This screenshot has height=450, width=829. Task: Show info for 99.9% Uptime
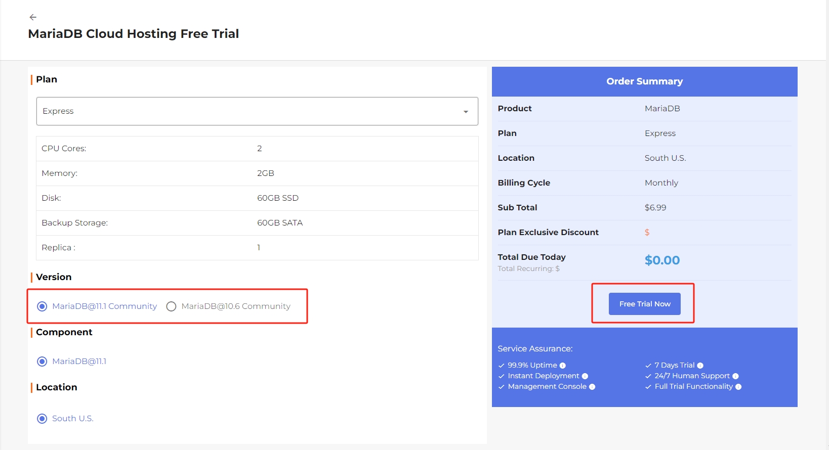(563, 366)
